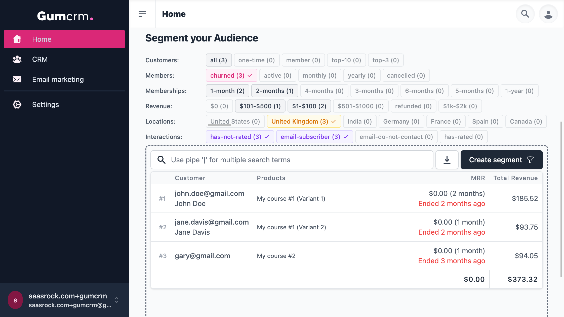Toggle has-rated (0) interaction filter

pos(464,137)
